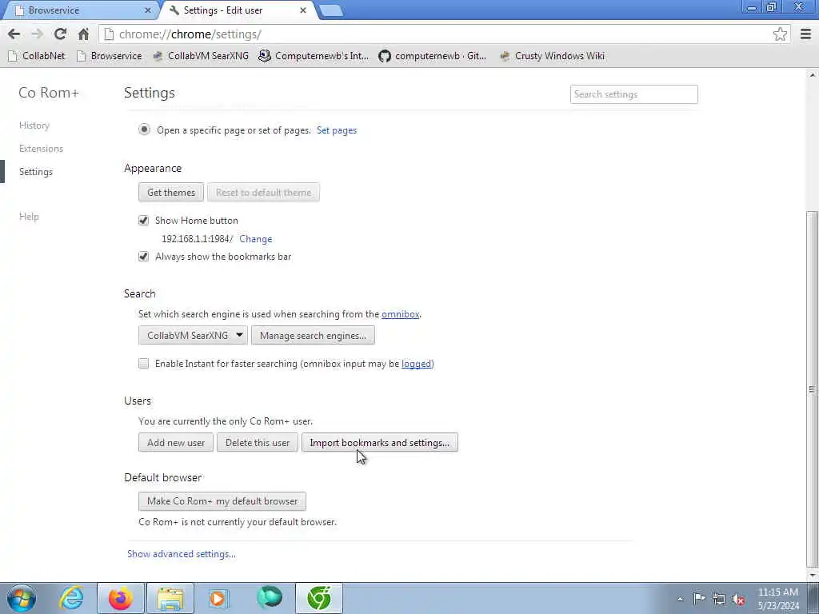The image size is (819, 614).
Task: Open the Browservice bookmark in bookmarks bar
Action: point(109,56)
